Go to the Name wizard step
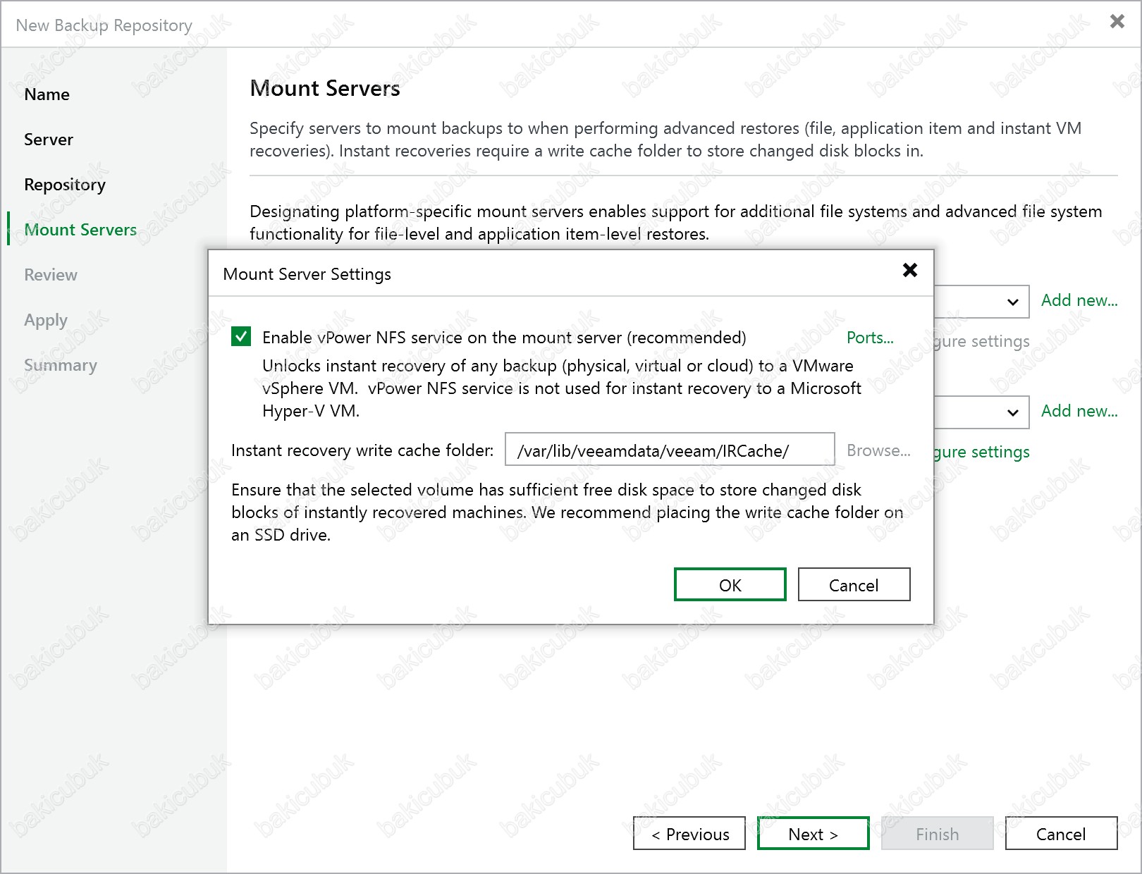This screenshot has width=1142, height=874. tap(47, 94)
